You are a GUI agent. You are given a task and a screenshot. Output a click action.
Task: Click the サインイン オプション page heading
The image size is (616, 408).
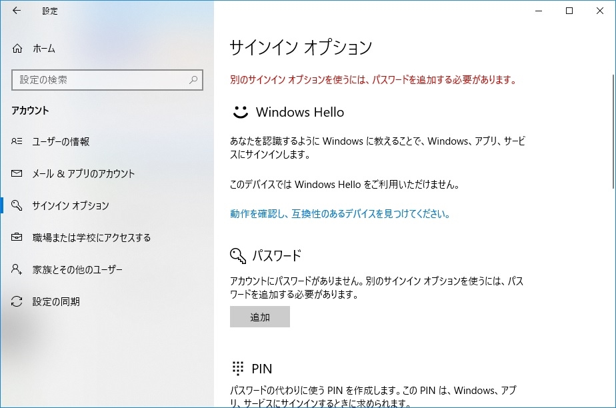click(x=301, y=47)
